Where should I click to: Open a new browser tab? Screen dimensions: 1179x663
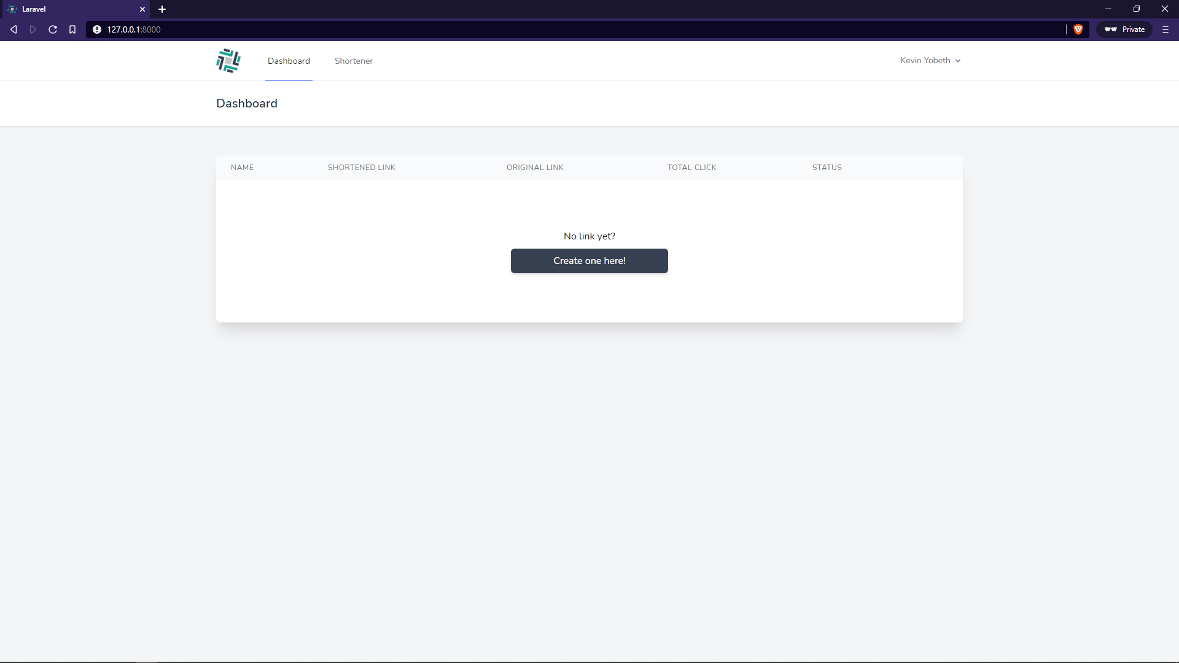[x=162, y=9]
